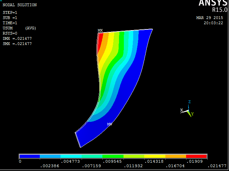This screenshot has width=229, height=171.
Task: Click the red legend swatch
Action: click(x=196, y=156)
